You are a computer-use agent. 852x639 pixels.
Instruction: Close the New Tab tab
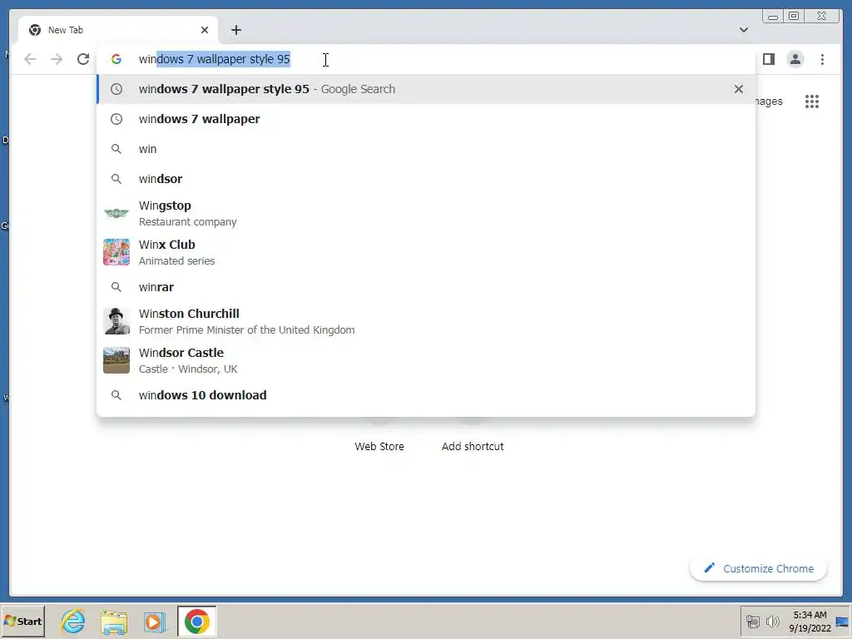pos(205,30)
